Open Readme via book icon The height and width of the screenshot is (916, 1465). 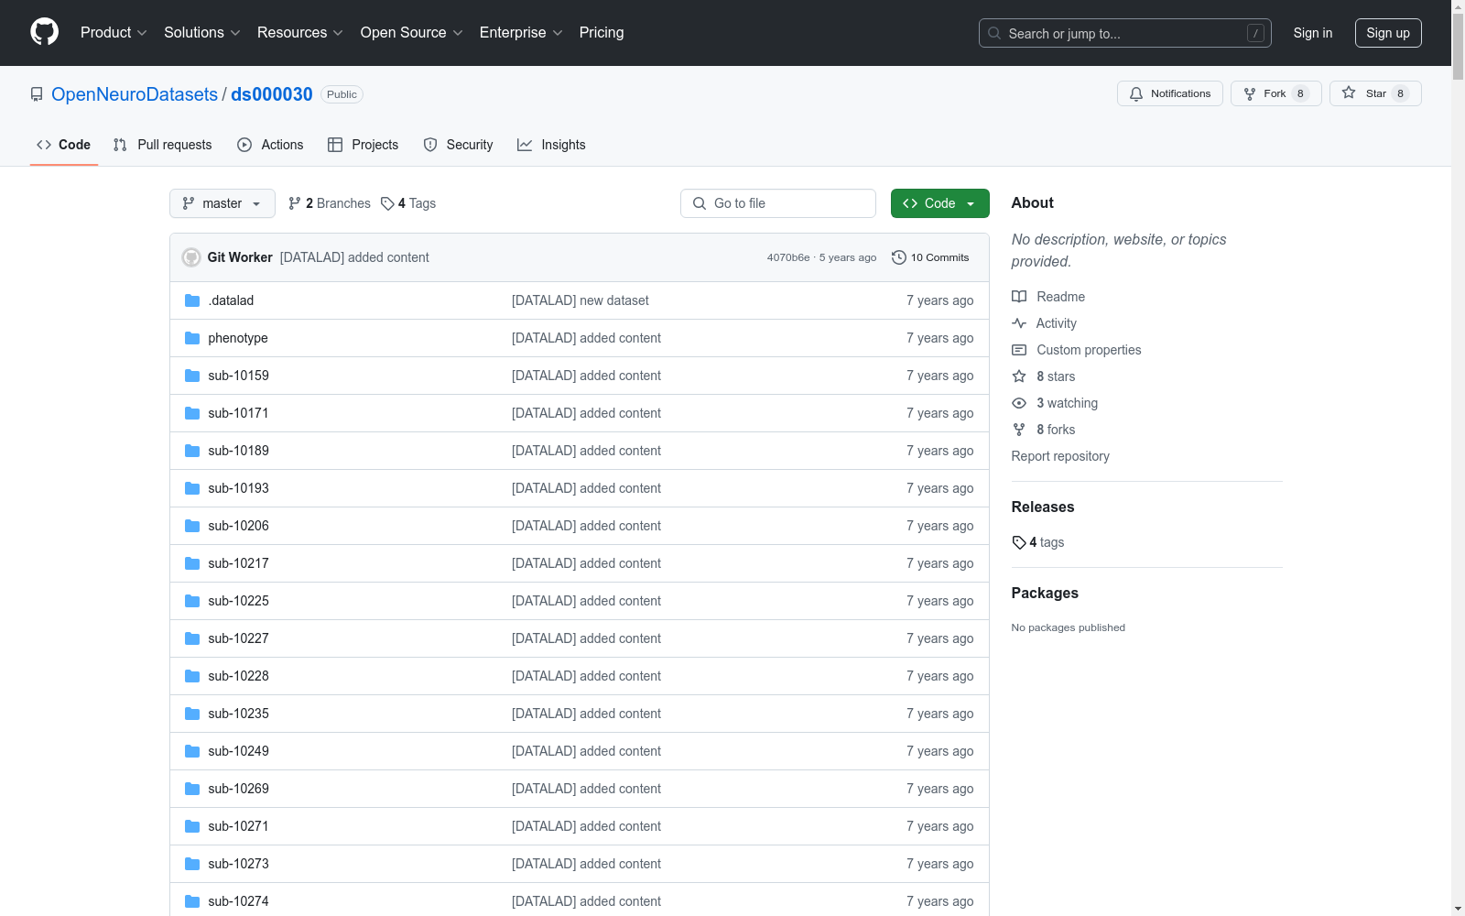[1019, 297]
